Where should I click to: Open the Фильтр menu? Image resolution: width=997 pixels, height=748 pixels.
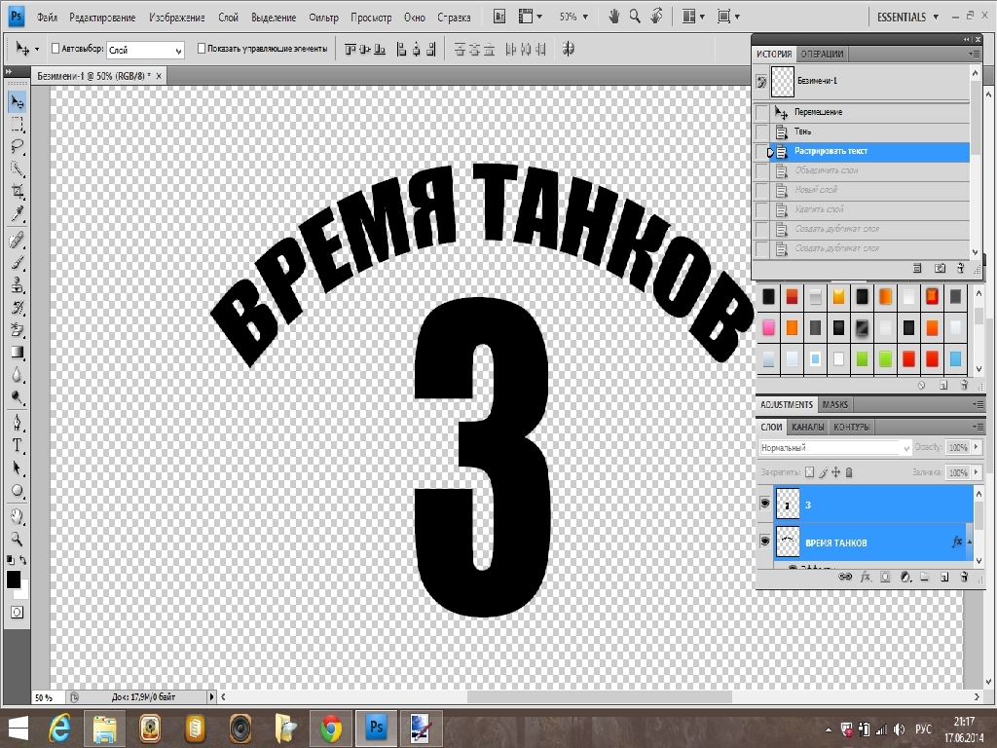(323, 18)
